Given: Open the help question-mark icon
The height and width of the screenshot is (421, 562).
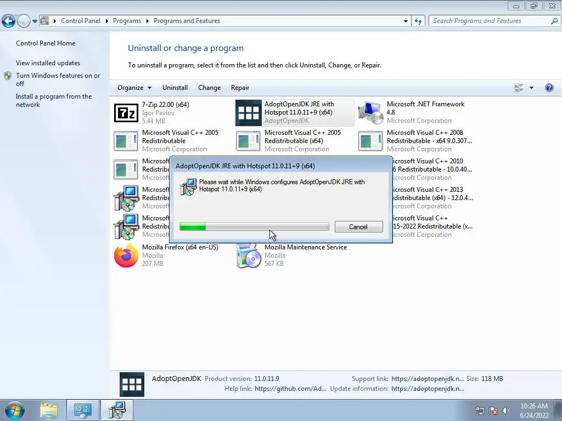Looking at the screenshot, I should pyautogui.click(x=549, y=88).
